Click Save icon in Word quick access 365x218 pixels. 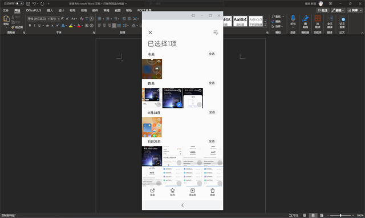tap(28, 3)
